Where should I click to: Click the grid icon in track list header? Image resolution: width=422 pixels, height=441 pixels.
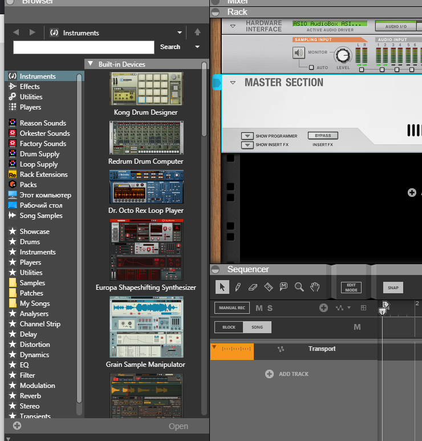(363, 308)
